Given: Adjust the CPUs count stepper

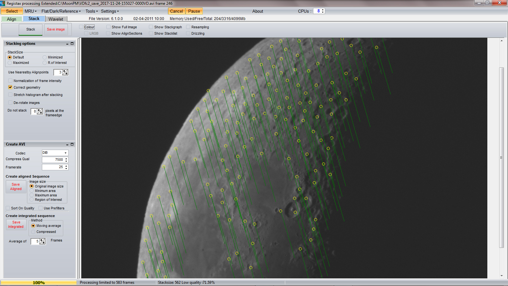Looking at the screenshot, I should click(x=323, y=11).
